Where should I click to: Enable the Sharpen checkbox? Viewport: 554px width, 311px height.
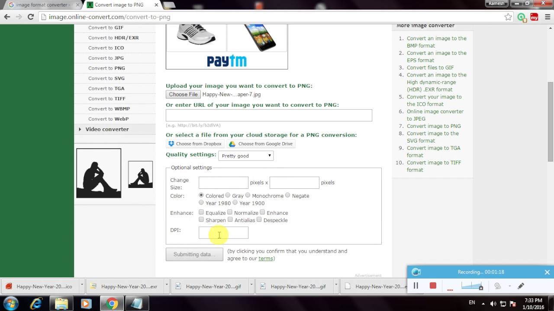pos(201,219)
